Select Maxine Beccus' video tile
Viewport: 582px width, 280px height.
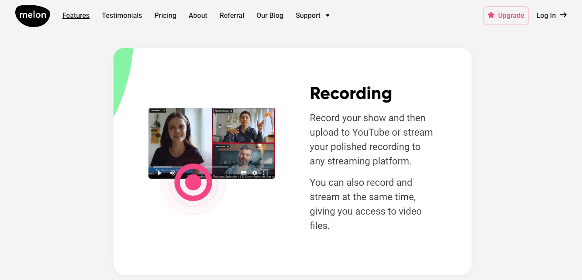pos(243,126)
